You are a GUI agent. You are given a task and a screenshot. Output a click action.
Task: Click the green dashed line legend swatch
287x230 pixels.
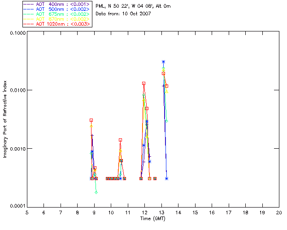pos(29,14)
